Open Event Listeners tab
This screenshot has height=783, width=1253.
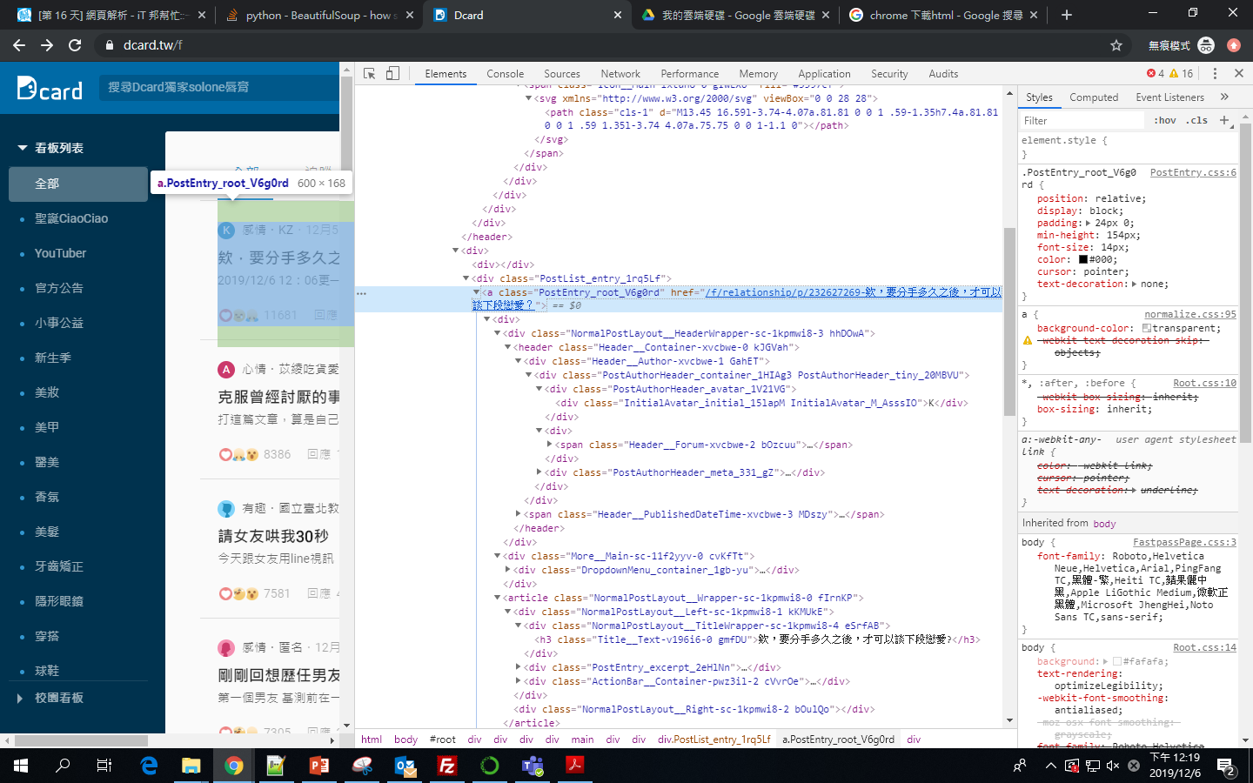pyautogui.click(x=1169, y=97)
